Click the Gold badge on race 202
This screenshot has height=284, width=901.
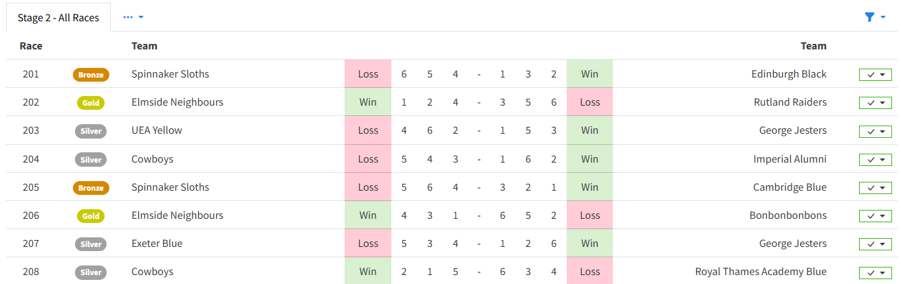(91, 103)
